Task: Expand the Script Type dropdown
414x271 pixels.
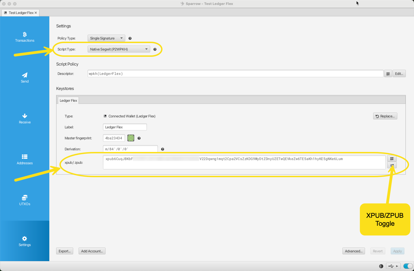Action: click(119, 49)
